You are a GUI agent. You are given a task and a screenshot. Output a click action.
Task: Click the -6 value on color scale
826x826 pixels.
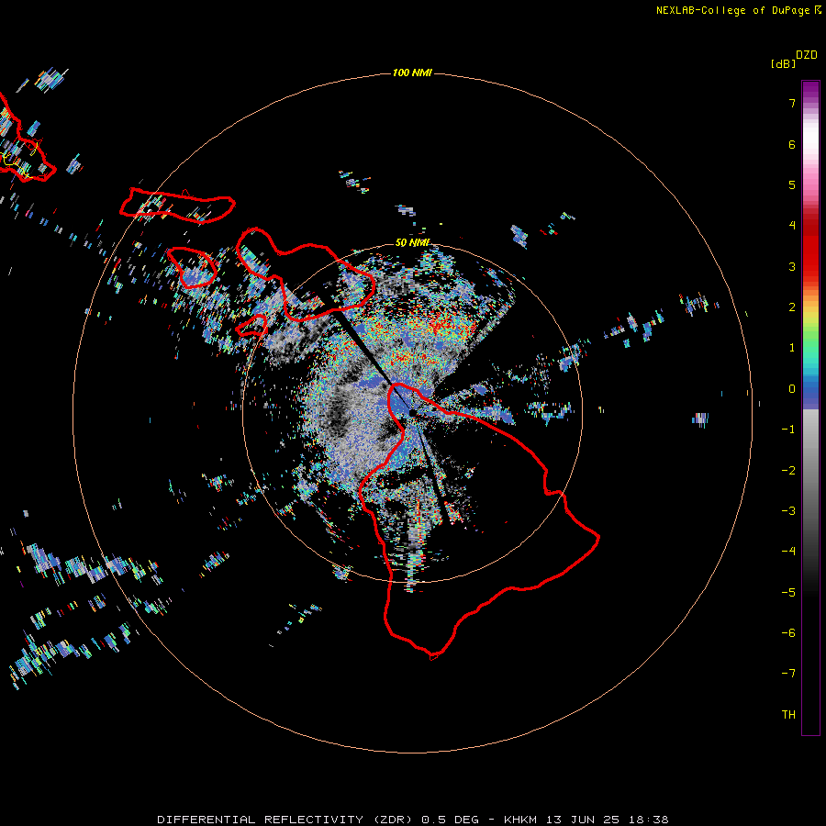[788, 633]
